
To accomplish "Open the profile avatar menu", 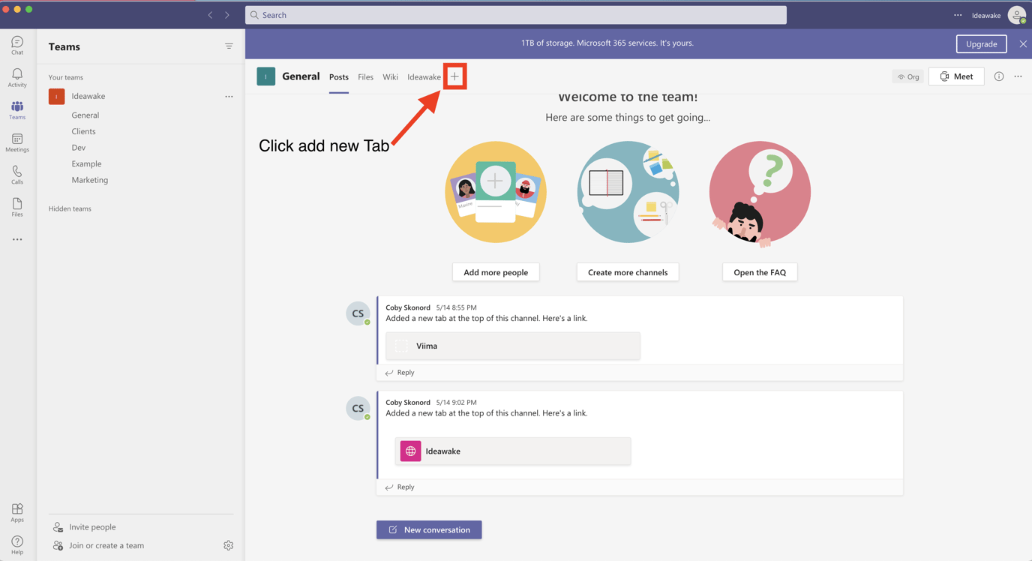I will [x=1017, y=15].
